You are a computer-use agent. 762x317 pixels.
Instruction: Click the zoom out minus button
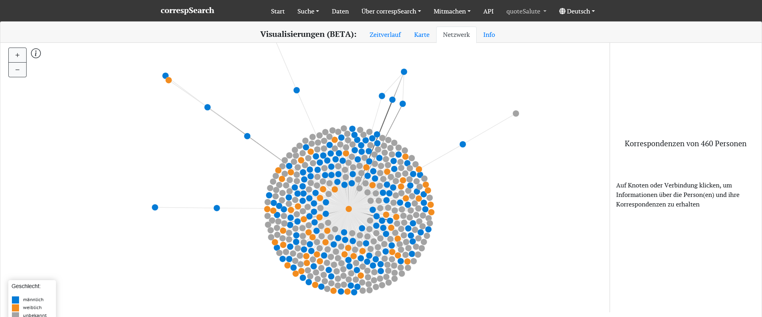17,70
